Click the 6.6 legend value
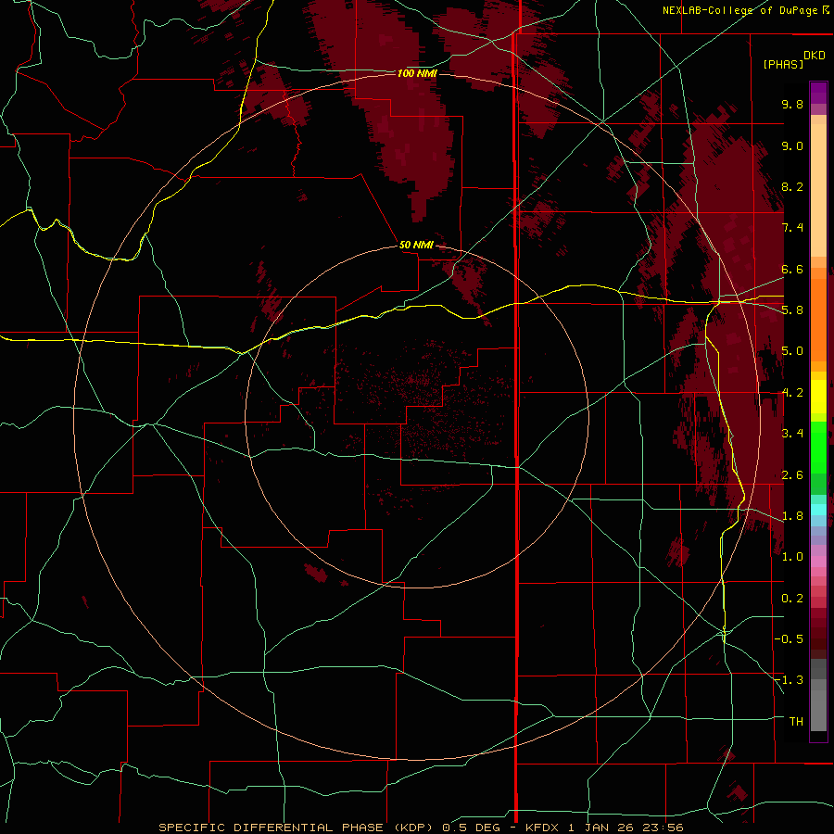Image resolution: width=834 pixels, height=834 pixels. 792,269
